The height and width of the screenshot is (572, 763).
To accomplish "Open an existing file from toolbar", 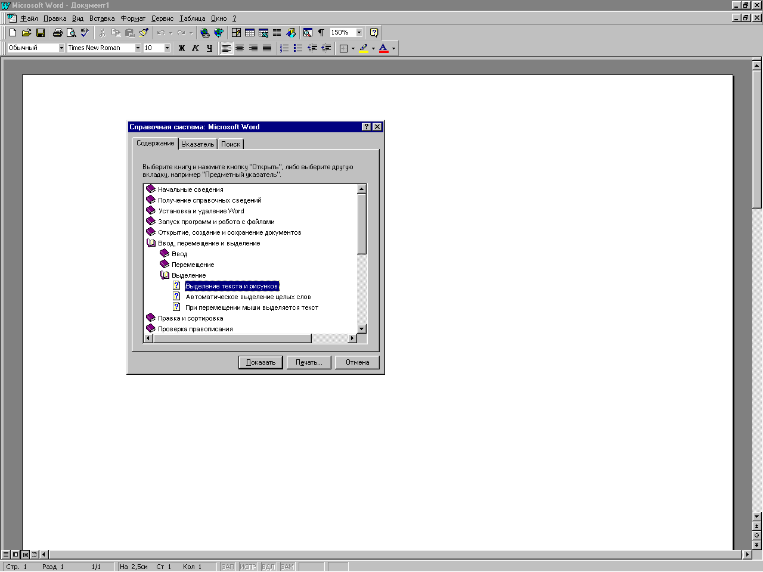I will 26,33.
